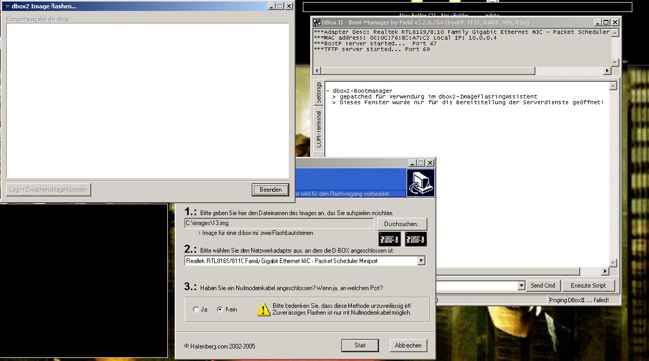Click the '***TFTP server started... Port 69' line
Image resolution: width=649 pixels, height=361 pixels.
[x=372, y=49]
